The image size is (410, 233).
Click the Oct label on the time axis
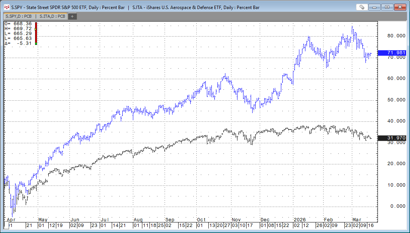pyautogui.click(x=201, y=219)
